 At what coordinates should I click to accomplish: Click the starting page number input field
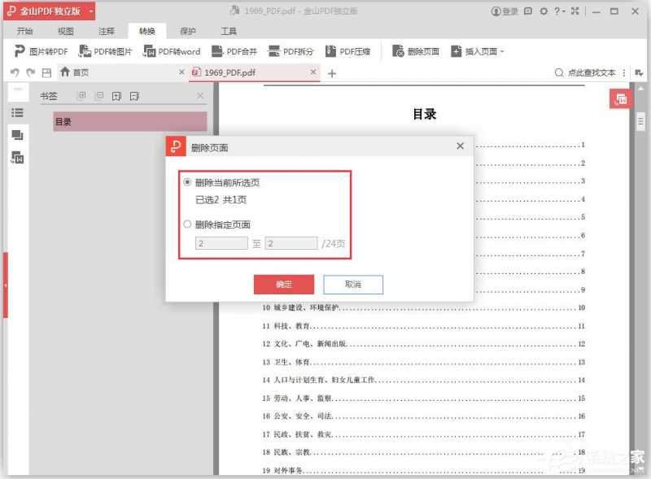[219, 242]
